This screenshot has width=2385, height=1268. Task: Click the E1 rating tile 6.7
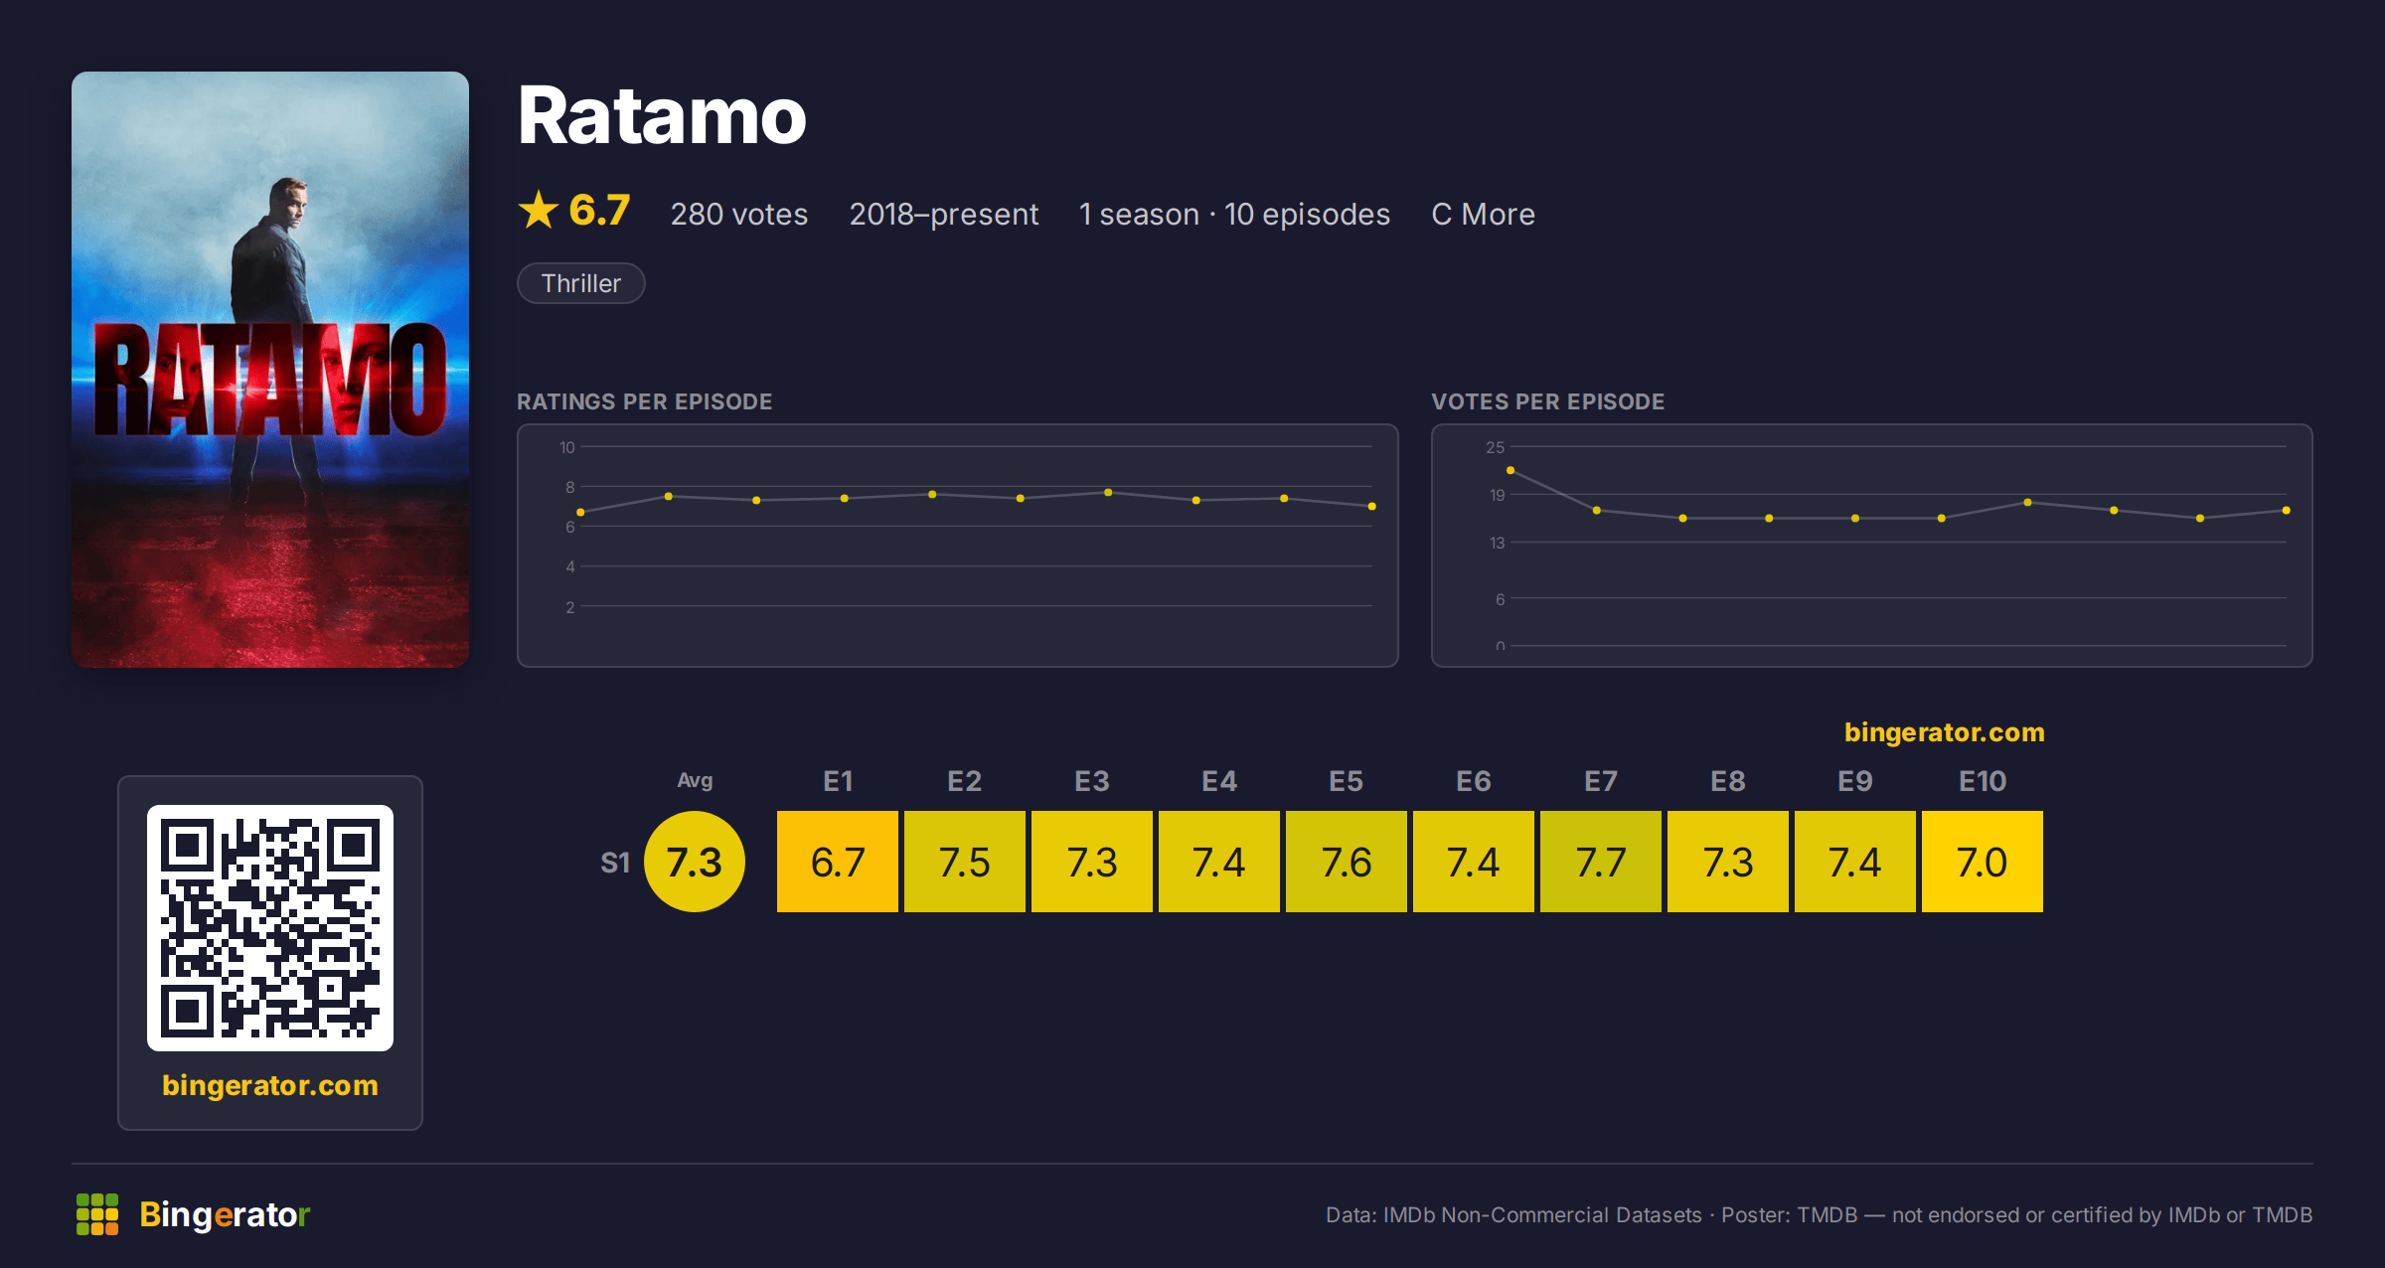(838, 862)
